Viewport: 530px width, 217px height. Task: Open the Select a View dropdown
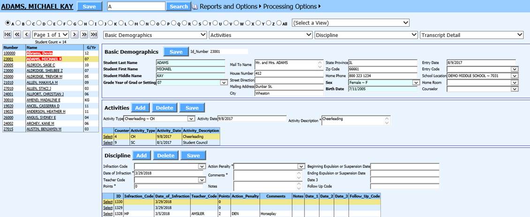pos(351,23)
